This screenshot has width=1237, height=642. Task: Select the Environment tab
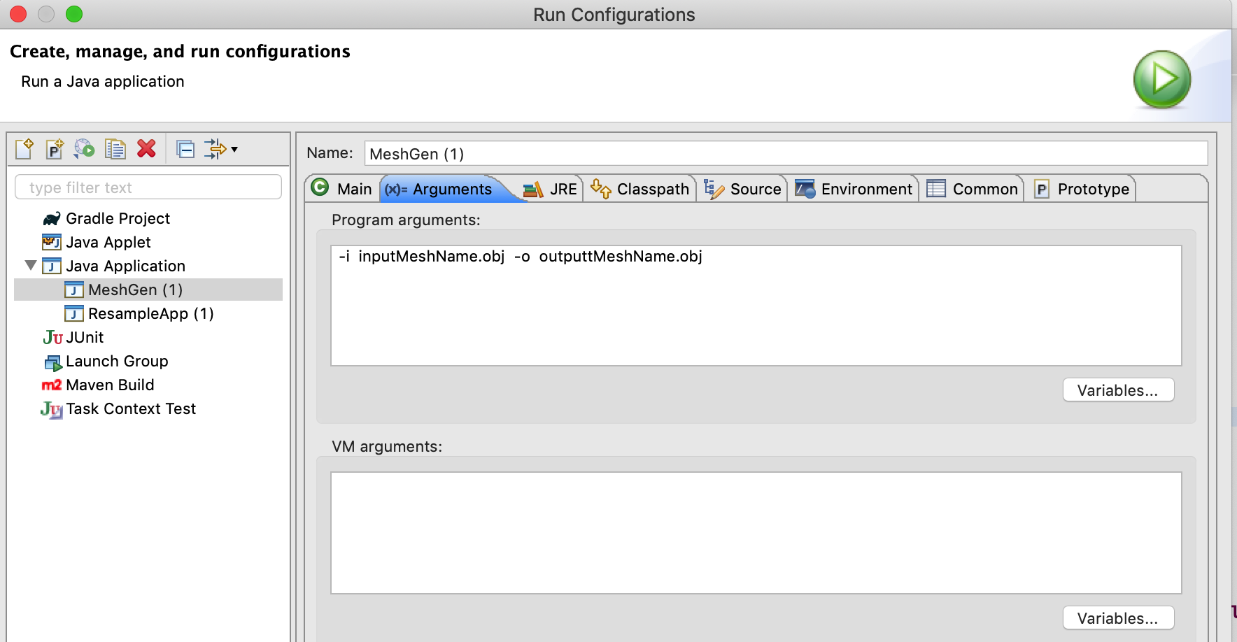pos(854,189)
